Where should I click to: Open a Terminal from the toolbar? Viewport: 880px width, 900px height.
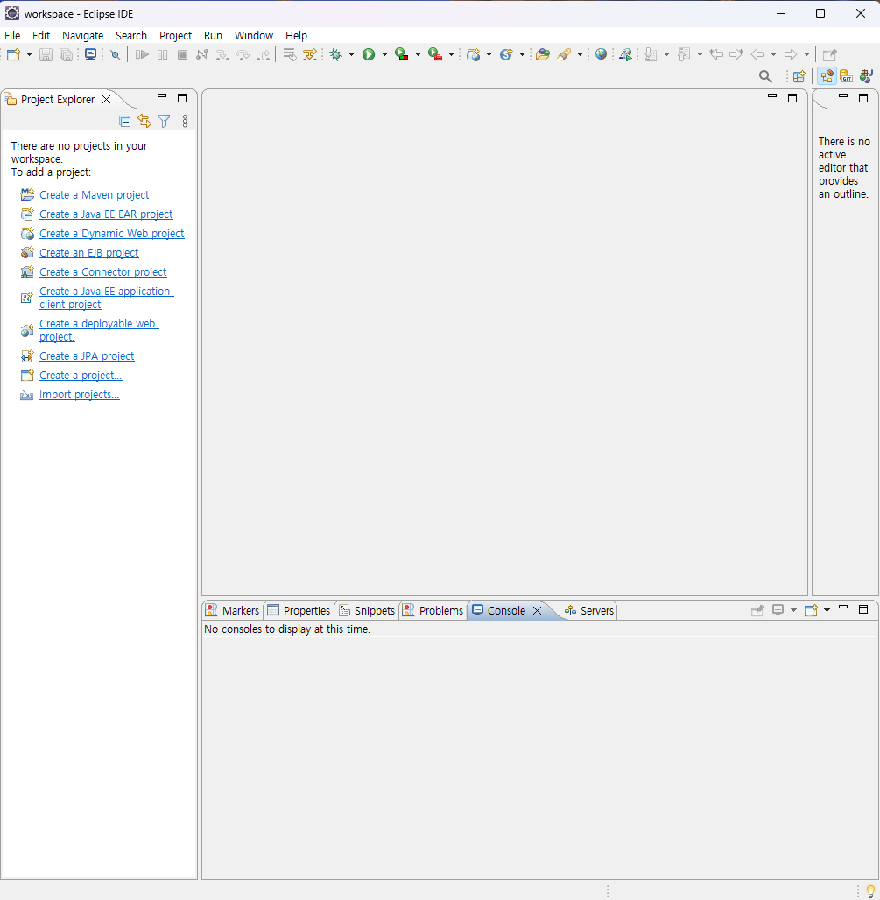tap(91, 54)
